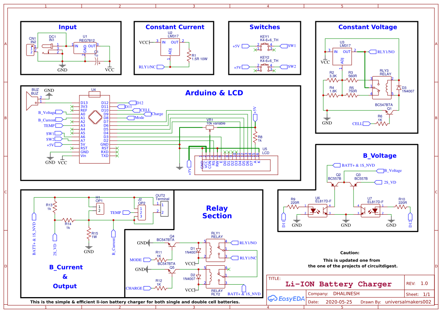Select the U1 REG7812 regulator symbol
This screenshot has height=313, width=442.
coord(85,49)
